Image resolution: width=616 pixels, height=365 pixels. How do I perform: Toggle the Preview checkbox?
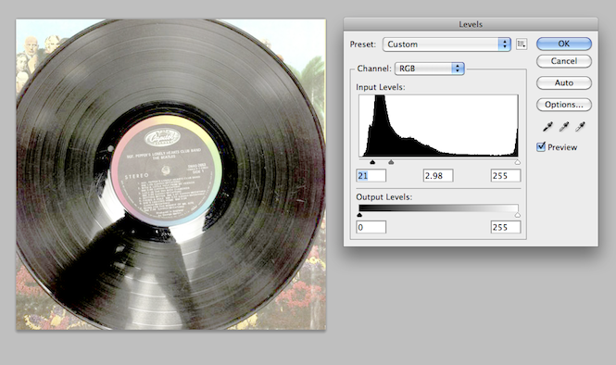[x=541, y=147]
